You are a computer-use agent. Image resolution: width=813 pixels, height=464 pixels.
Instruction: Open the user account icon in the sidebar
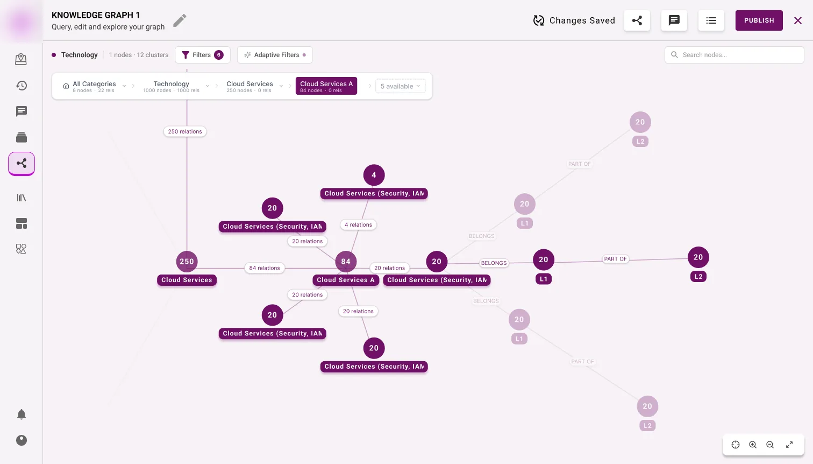coord(21,440)
